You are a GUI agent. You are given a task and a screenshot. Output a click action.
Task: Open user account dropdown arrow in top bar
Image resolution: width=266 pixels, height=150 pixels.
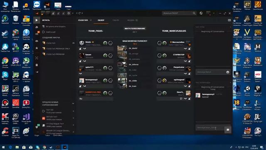tap(214, 13)
